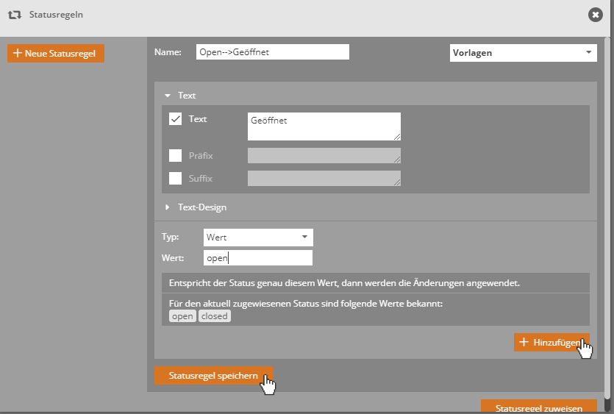
Task: Open the Vorlagen dropdown
Action: tap(523, 53)
